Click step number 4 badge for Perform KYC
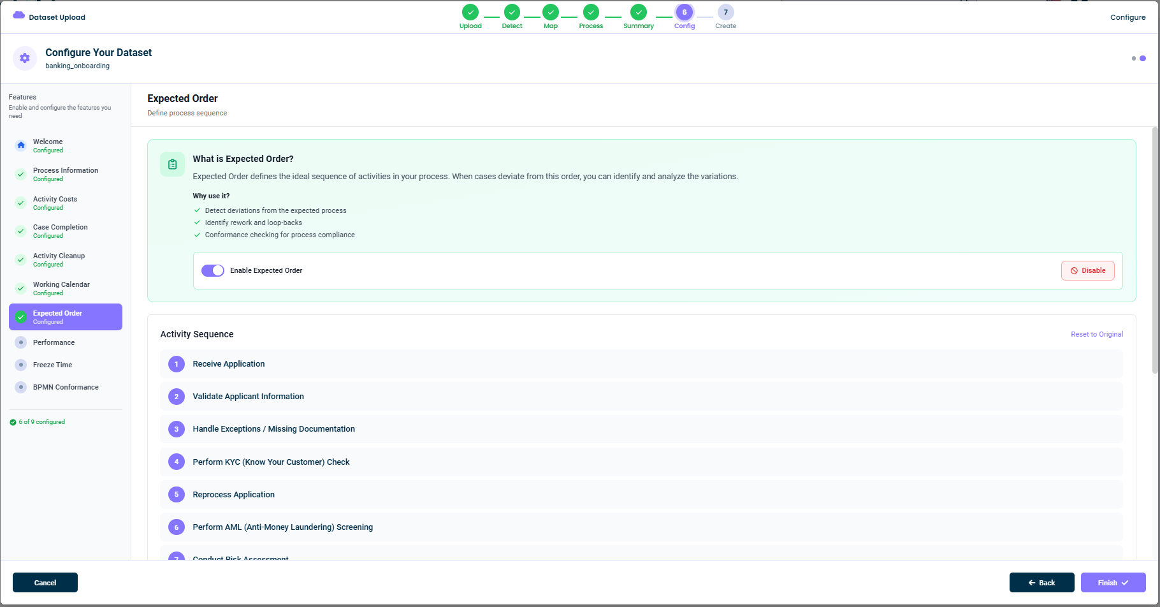This screenshot has width=1160, height=607. [177, 462]
